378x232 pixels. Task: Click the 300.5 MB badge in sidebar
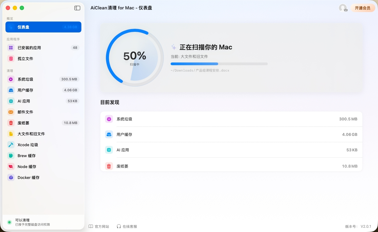coord(69,79)
